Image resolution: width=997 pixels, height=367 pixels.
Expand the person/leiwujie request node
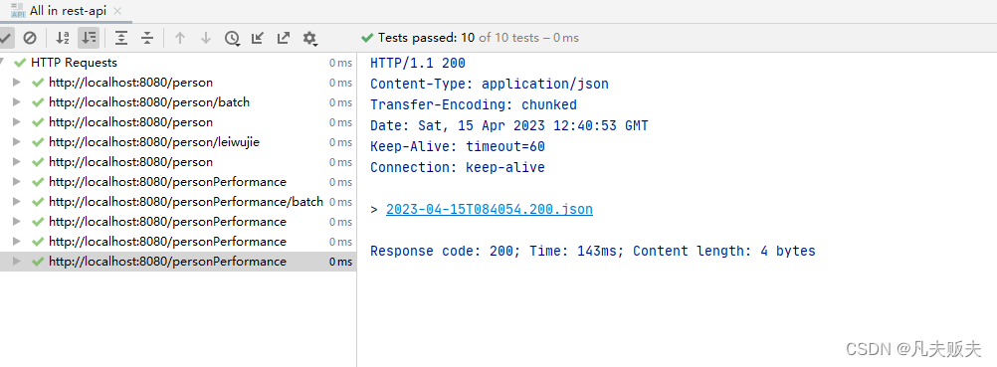[x=17, y=142]
